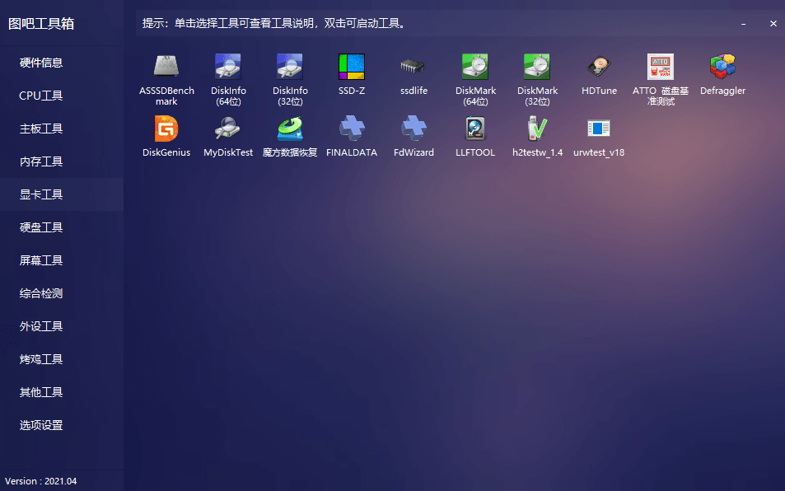
Task: Switch to 显卡工具 category
Action: click(x=62, y=194)
